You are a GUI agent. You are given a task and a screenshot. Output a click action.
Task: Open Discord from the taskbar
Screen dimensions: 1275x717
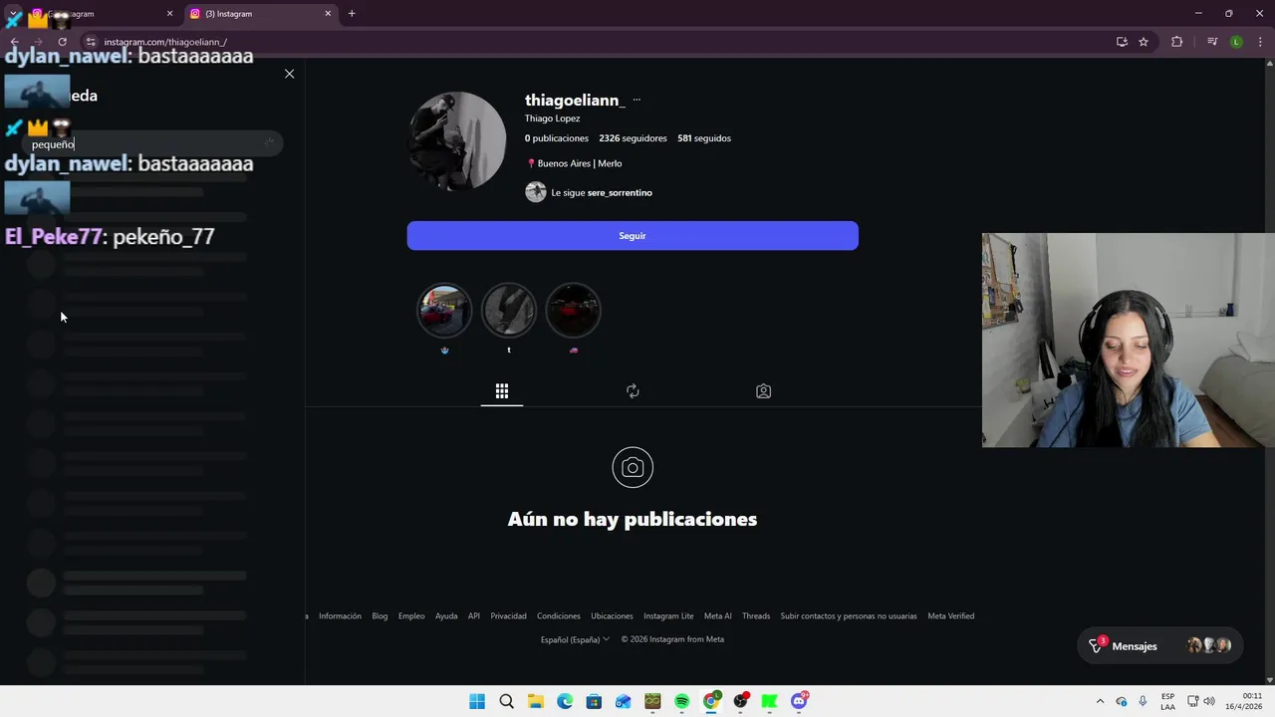(x=799, y=701)
